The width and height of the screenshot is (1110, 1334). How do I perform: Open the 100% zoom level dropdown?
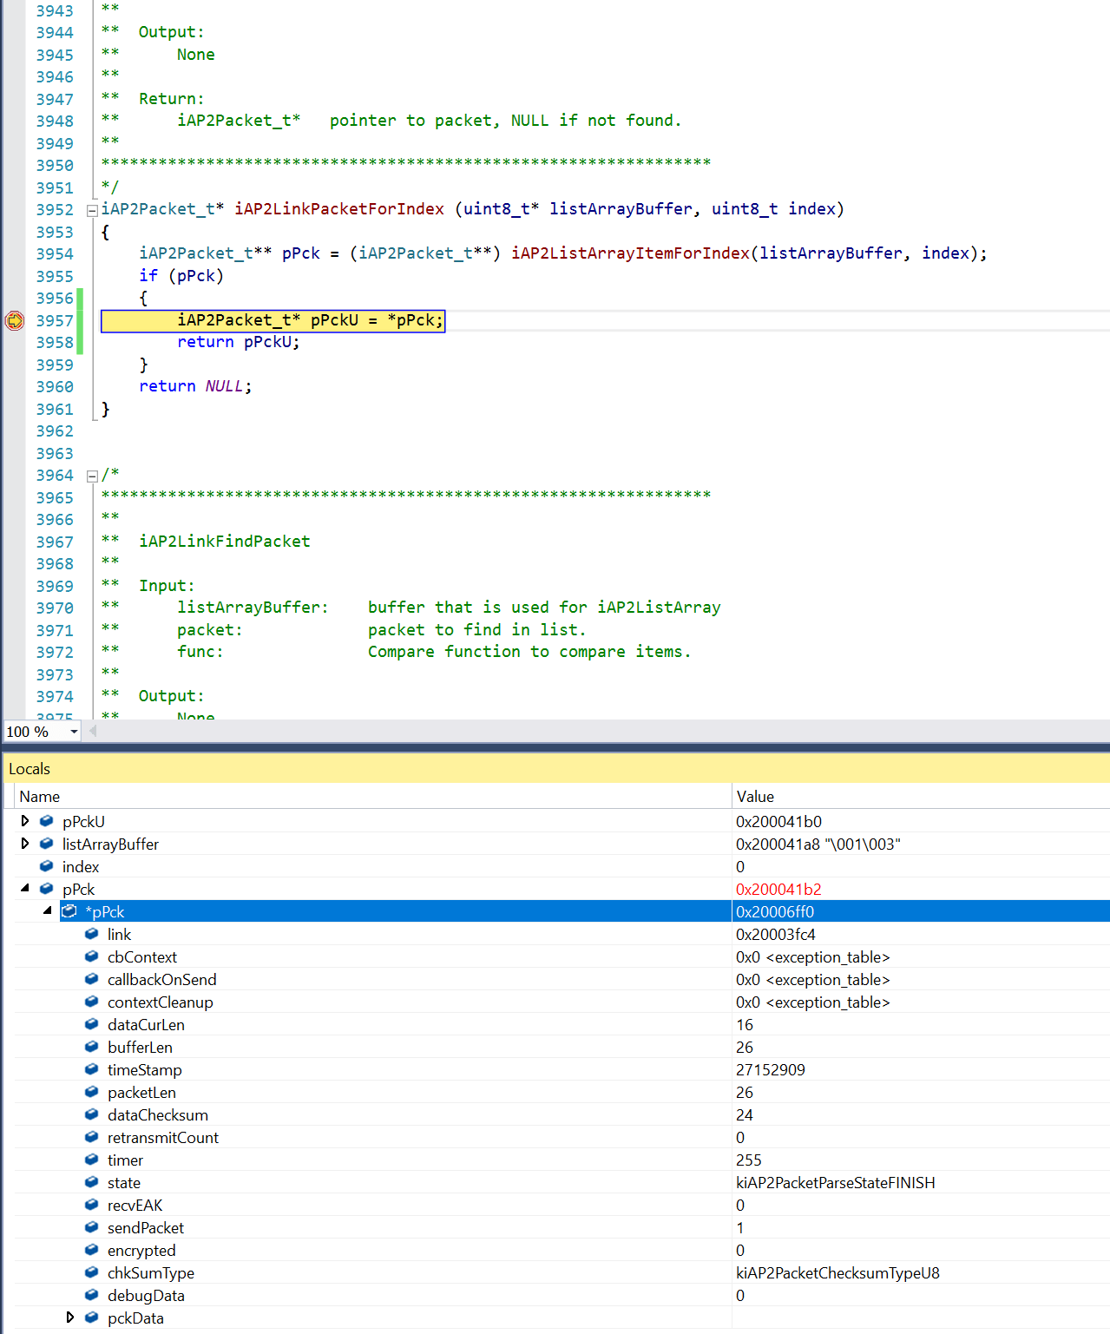click(x=73, y=732)
